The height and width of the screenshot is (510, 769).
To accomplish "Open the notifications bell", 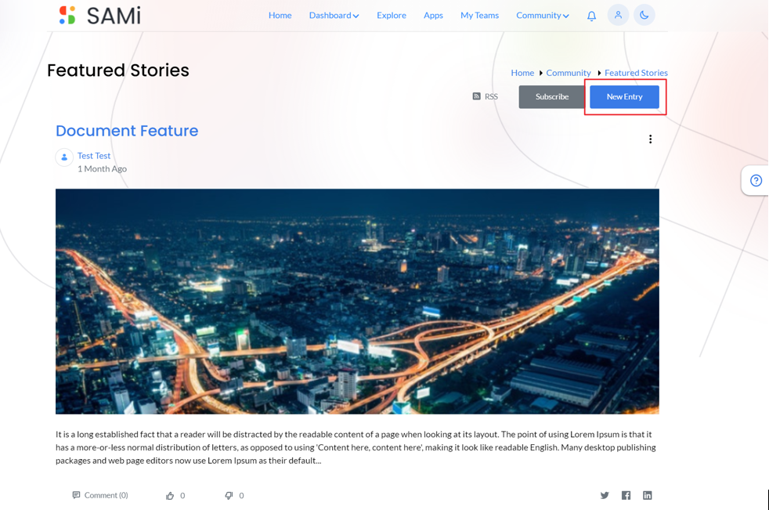I will pyautogui.click(x=591, y=16).
